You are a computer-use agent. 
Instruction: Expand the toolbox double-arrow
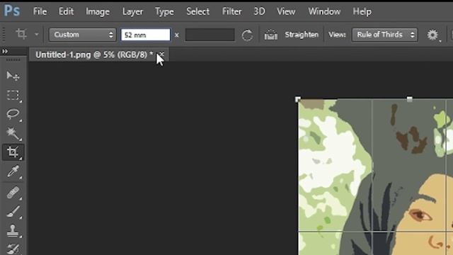[x=5, y=51]
